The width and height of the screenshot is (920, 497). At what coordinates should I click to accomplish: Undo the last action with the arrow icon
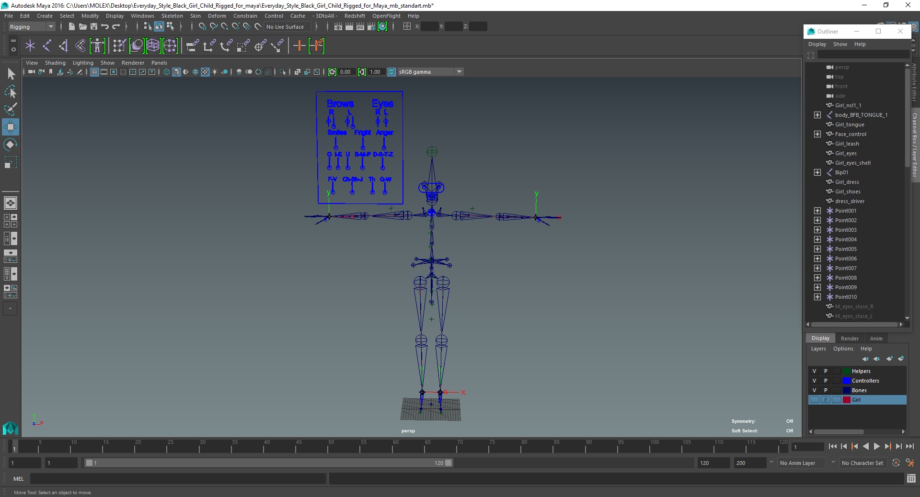105,27
